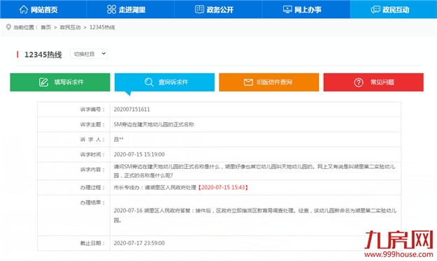Click the question mark icon on 常见问题
Screen dimensions: 437x261
[x=359, y=82]
